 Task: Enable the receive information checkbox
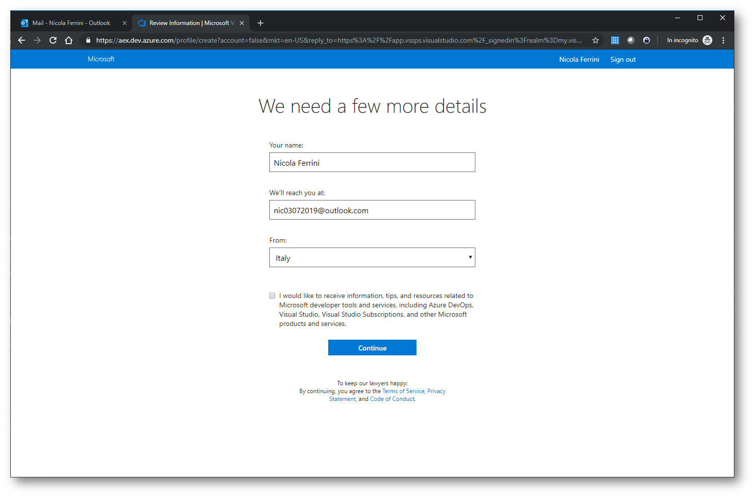(272, 296)
